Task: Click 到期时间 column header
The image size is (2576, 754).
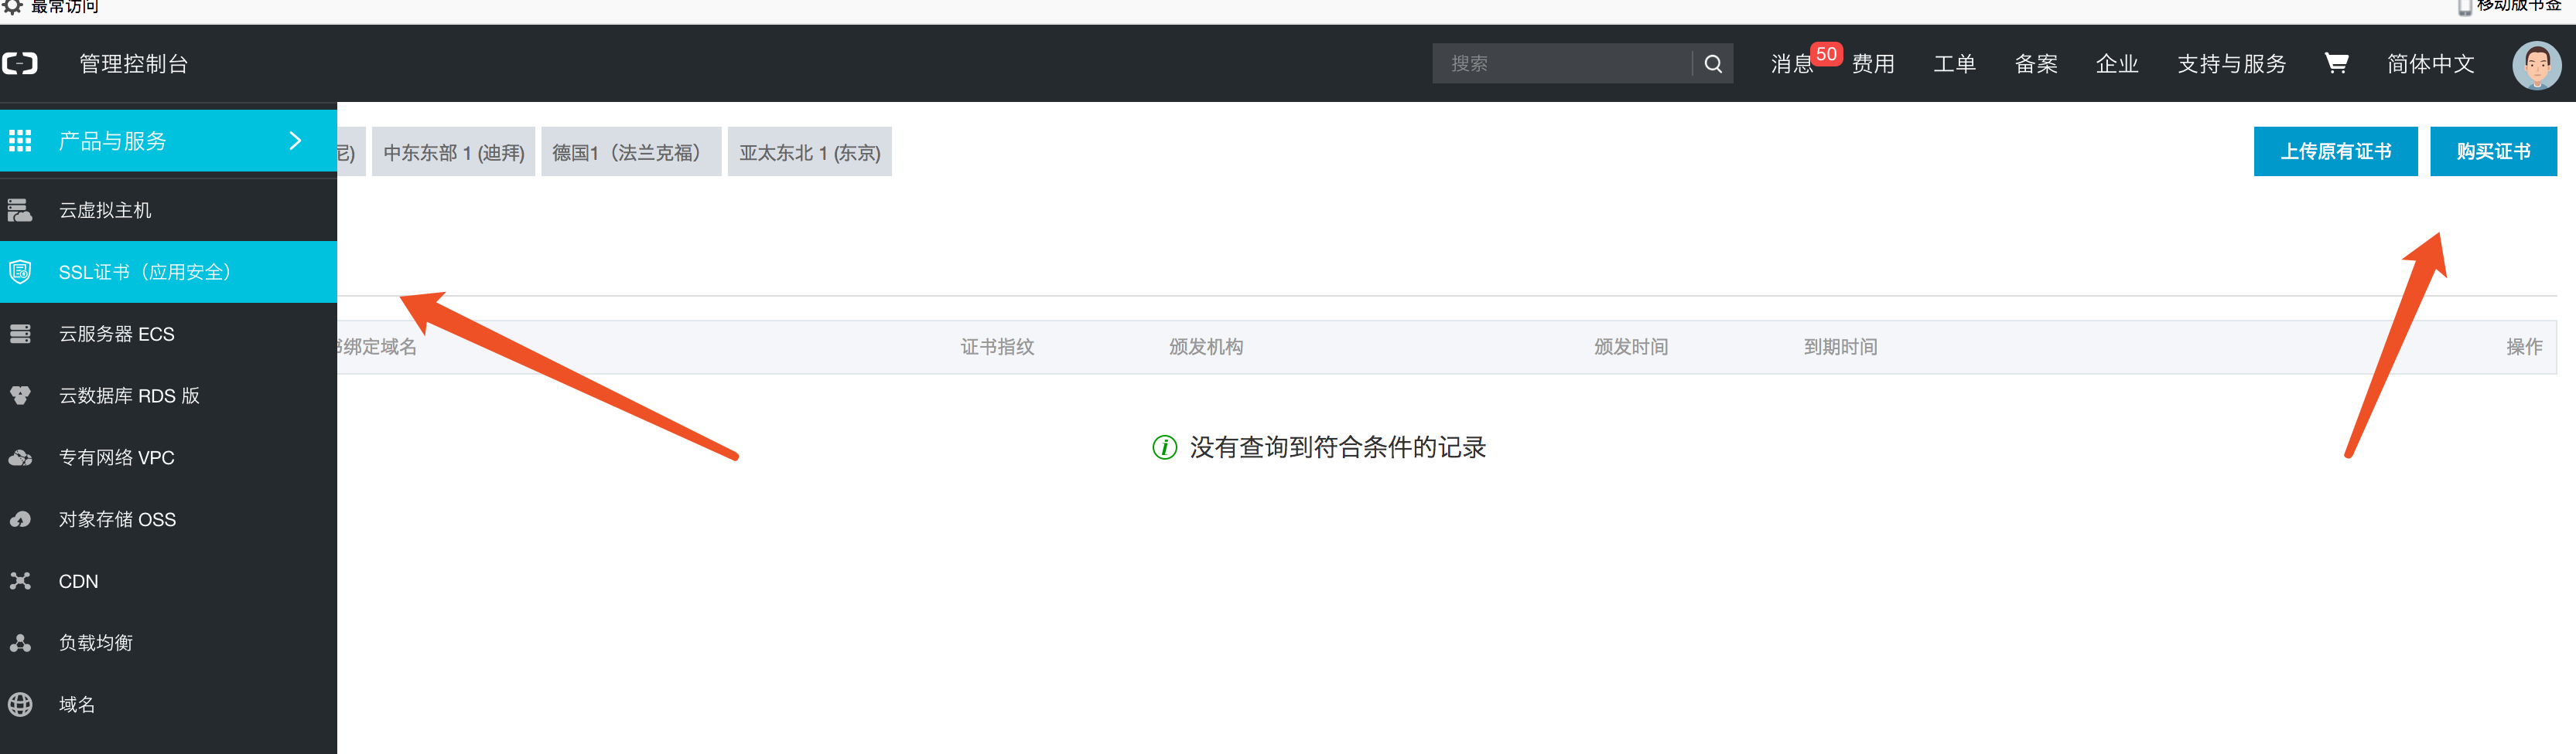Action: click(x=1840, y=348)
